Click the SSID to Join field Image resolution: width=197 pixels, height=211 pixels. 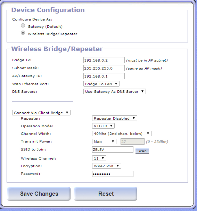coord(113,149)
